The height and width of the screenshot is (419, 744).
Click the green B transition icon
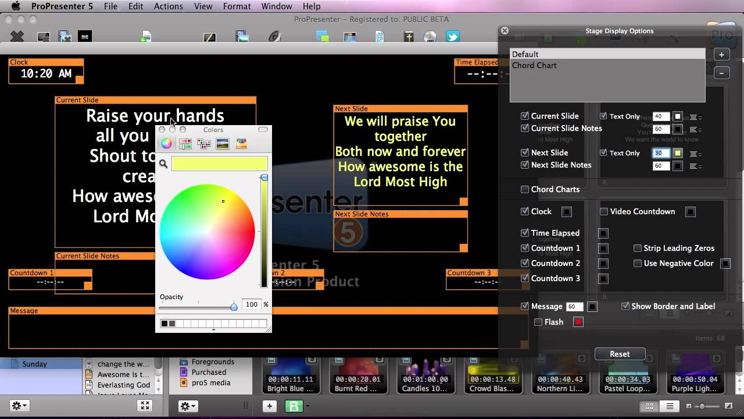point(294,406)
